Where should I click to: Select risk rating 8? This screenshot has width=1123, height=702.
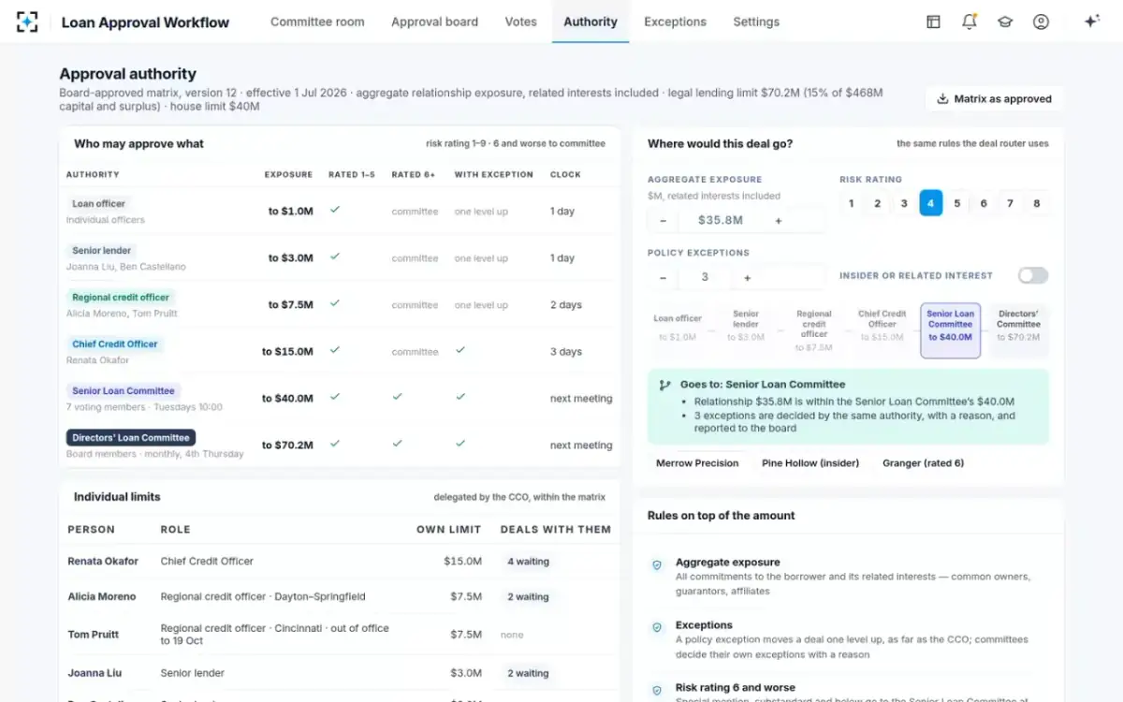(x=1037, y=203)
